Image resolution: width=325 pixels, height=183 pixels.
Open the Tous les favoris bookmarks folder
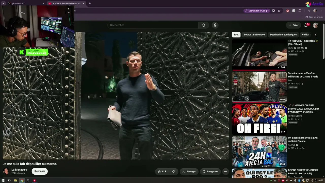pos(314,17)
